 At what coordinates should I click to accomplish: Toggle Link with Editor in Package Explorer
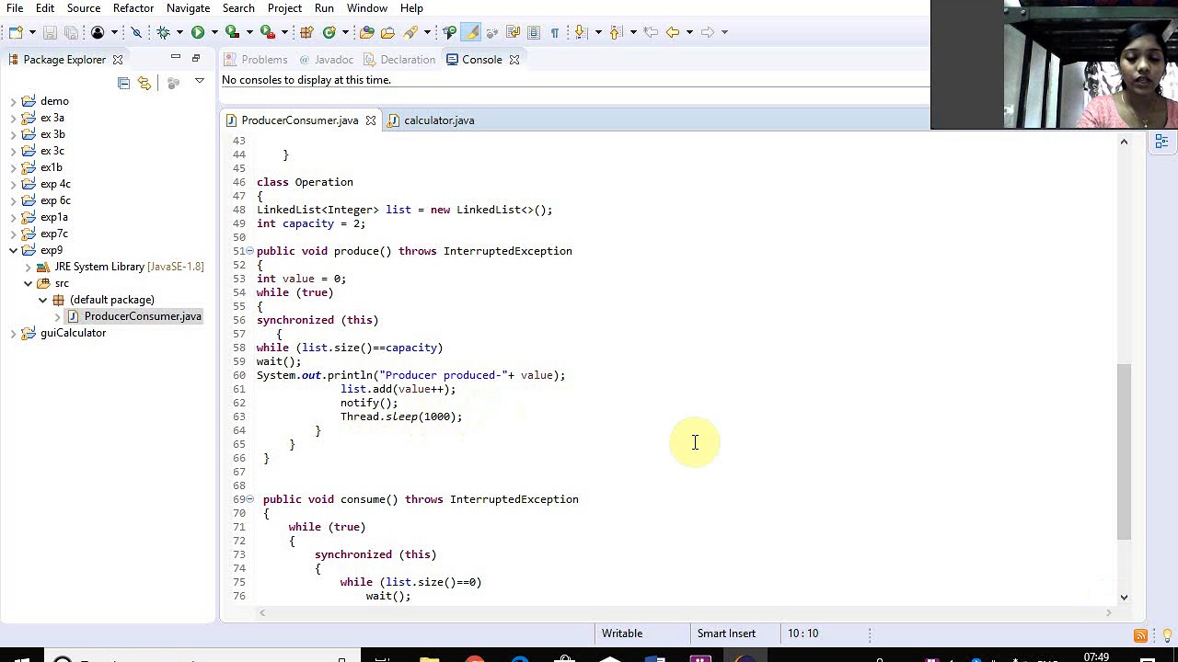point(144,84)
